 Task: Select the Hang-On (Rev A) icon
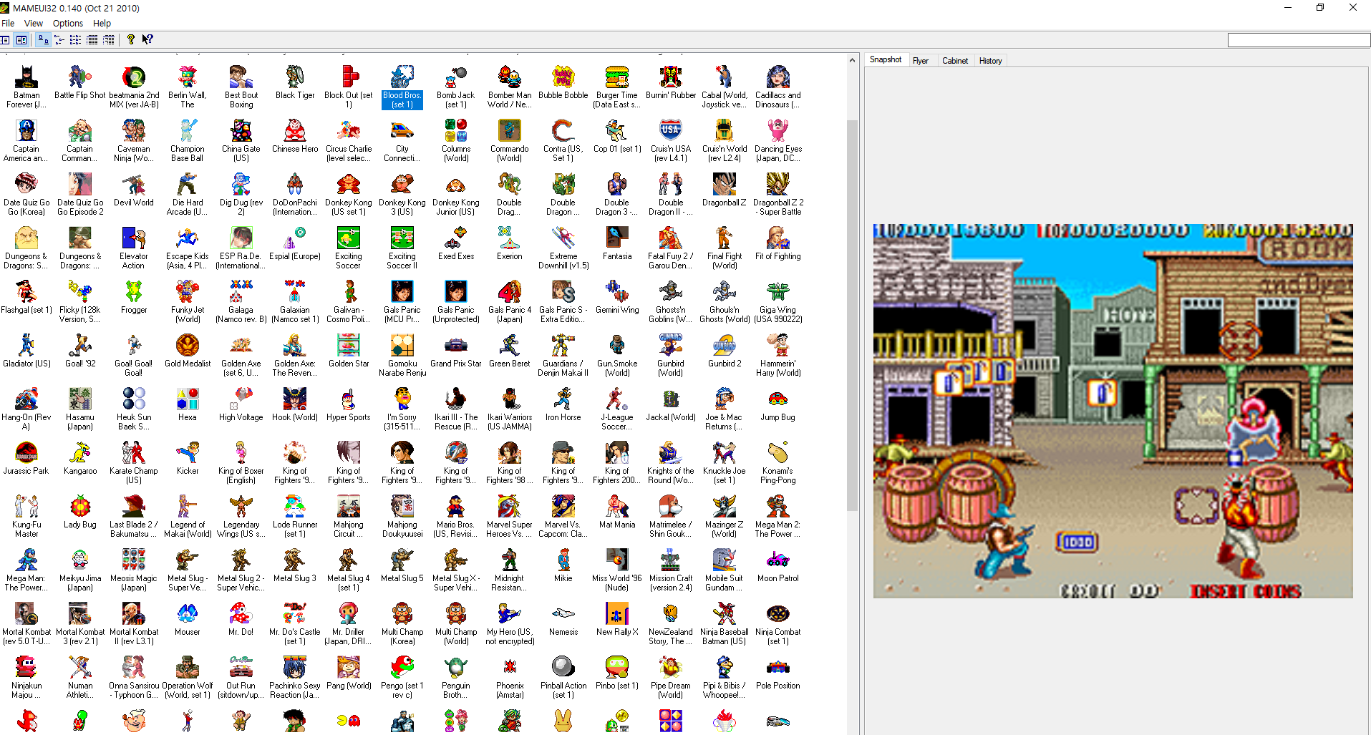pyautogui.click(x=26, y=399)
